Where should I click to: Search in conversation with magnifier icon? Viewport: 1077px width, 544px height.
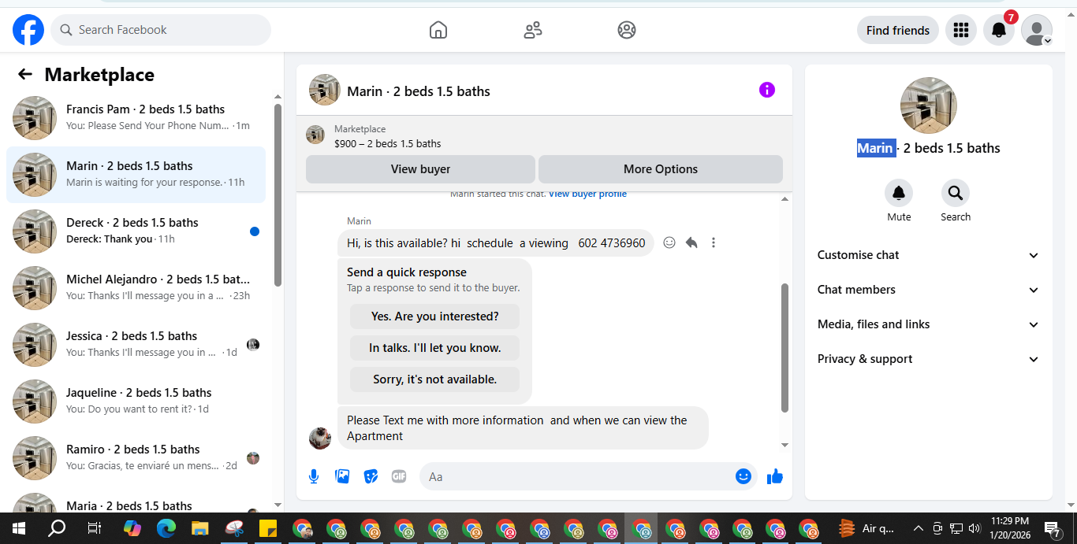pyautogui.click(x=956, y=193)
